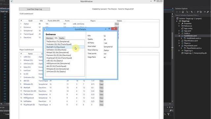Image resolution: width=211 pixels, height=119 pixels.
Task: Click the Home icon in Solution Explorer toolbar
Action: point(183,12)
